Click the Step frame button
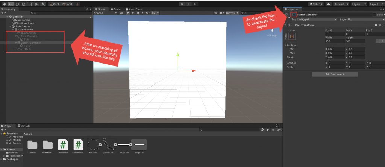The width and height of the screenshot is (385, 167). pos(195,4)
